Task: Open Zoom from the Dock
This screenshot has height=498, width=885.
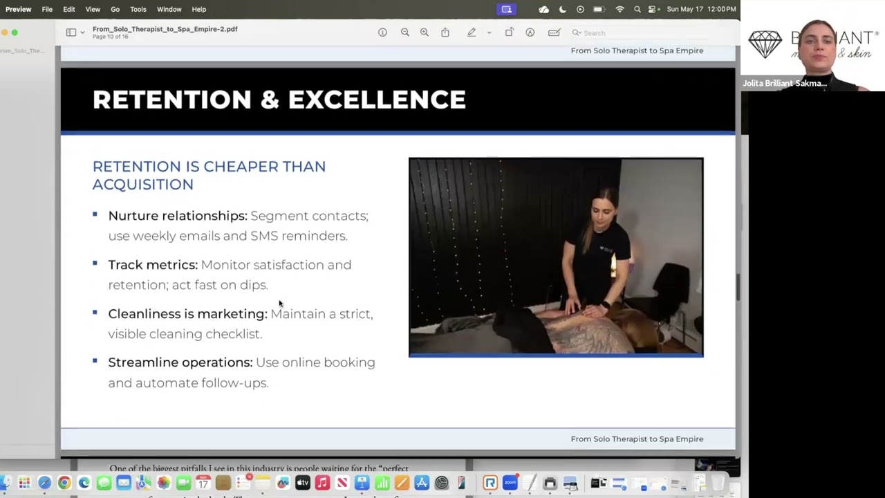Action: (510, 483)
